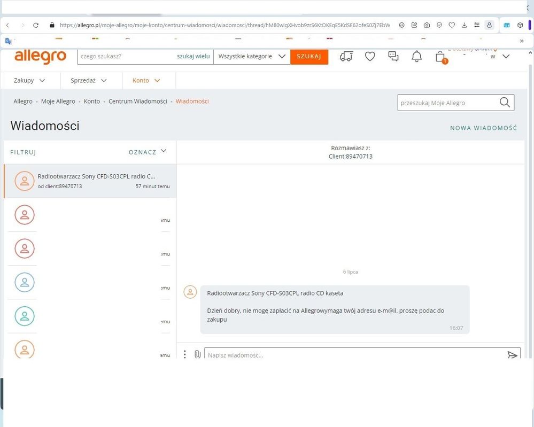Open the browser easy setup sliders icon
This screenshot has width=534, height=427.
tap(477, 25)
